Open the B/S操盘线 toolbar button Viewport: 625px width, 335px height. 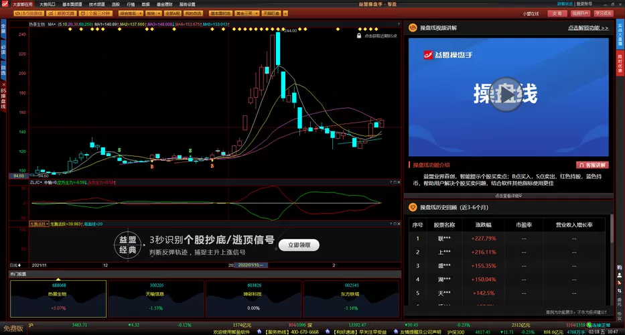pos(28,13)
